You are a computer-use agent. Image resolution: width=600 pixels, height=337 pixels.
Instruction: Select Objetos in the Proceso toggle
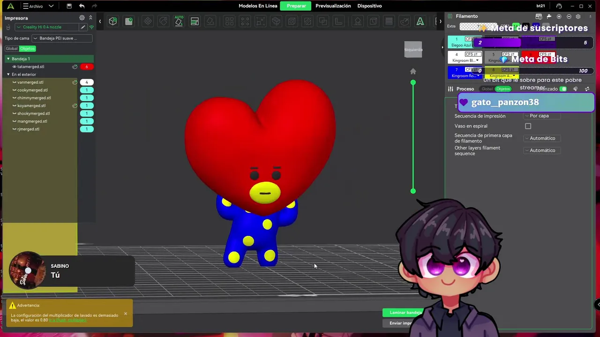click(x=503, y=89)
